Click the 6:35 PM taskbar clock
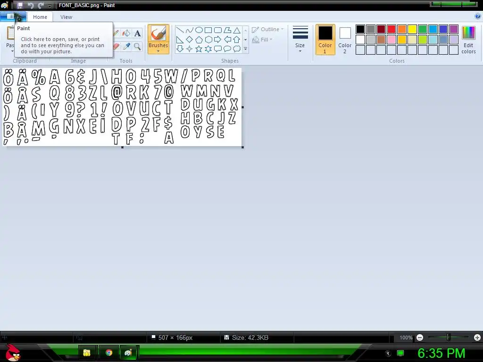The width and height of the screenshot is (483, 362). click(x=441, y=353)
